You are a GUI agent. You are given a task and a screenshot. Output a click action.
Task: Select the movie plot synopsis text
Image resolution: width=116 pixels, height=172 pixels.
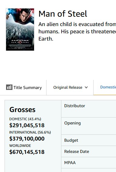pos(77,31)
